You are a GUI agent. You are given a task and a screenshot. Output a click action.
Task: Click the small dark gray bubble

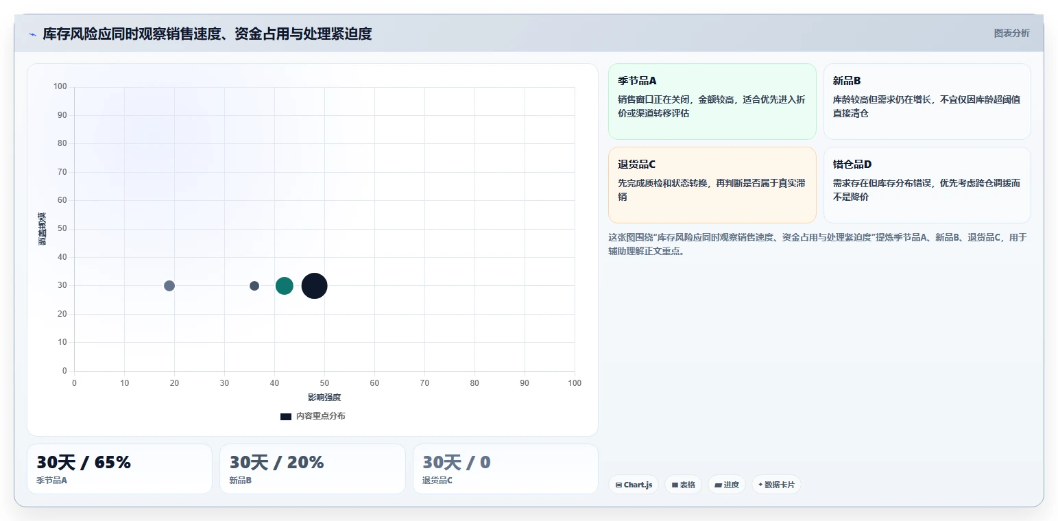click(254, 286)
